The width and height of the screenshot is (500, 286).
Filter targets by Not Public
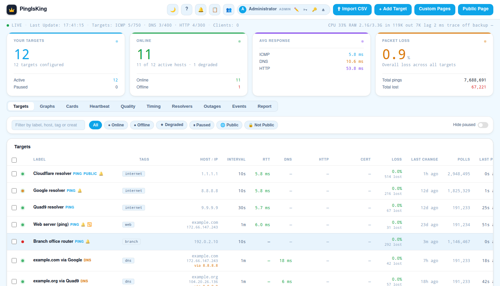[x=261, y=125]
